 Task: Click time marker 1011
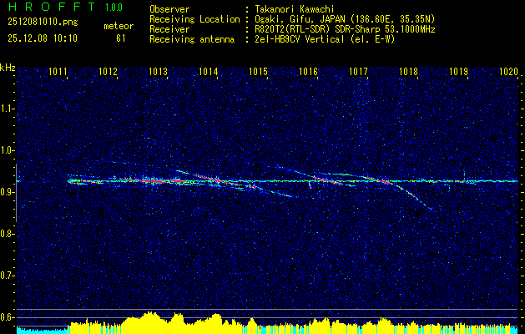coord(58,71)
